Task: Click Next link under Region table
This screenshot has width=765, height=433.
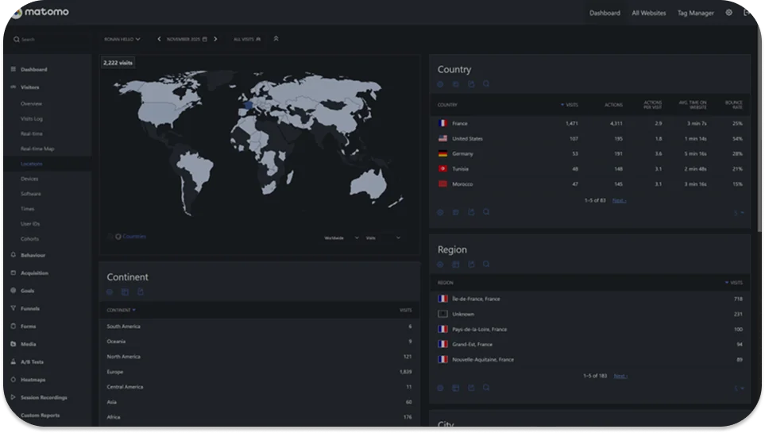Action: coord(620,376)
